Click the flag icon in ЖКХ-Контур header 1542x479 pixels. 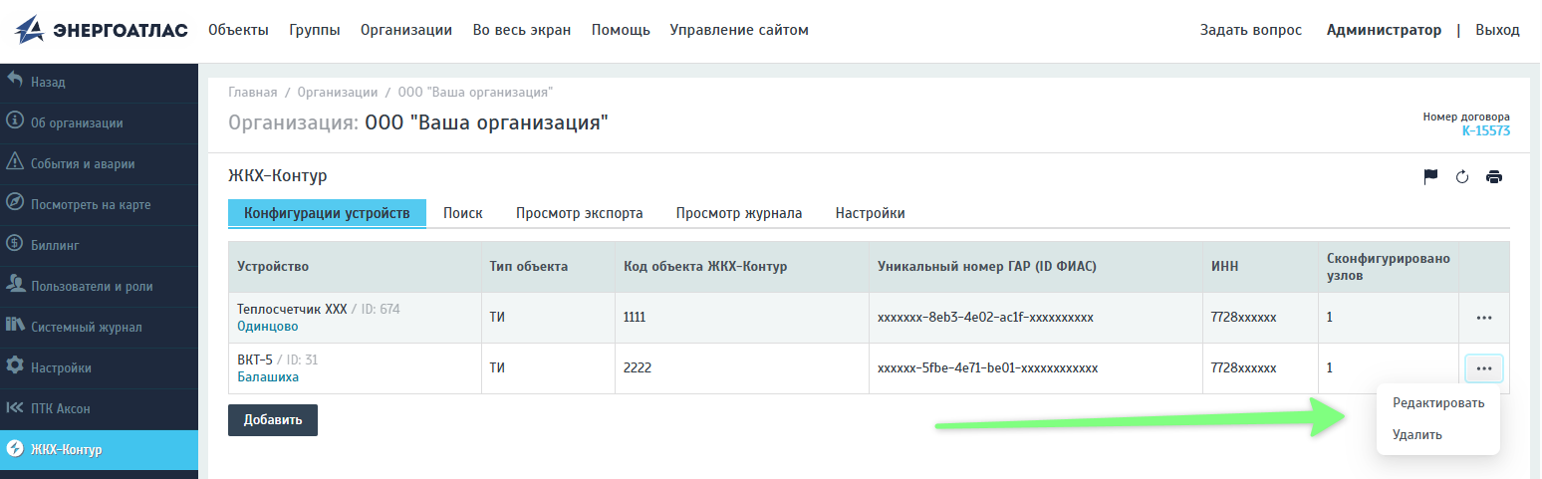tap(1430, 177)
